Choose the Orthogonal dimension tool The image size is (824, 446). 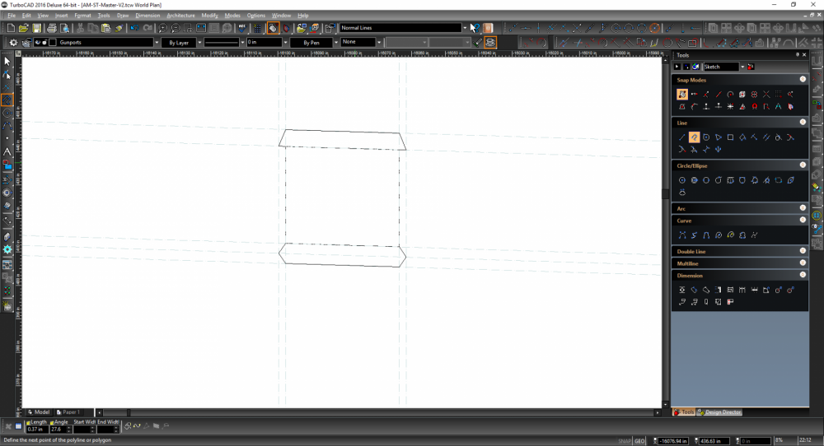pyautogui.click(x=682, y=290)
